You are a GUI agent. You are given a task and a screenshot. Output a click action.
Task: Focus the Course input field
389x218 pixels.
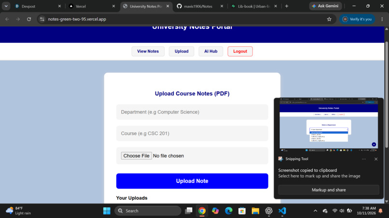[192, 133]
